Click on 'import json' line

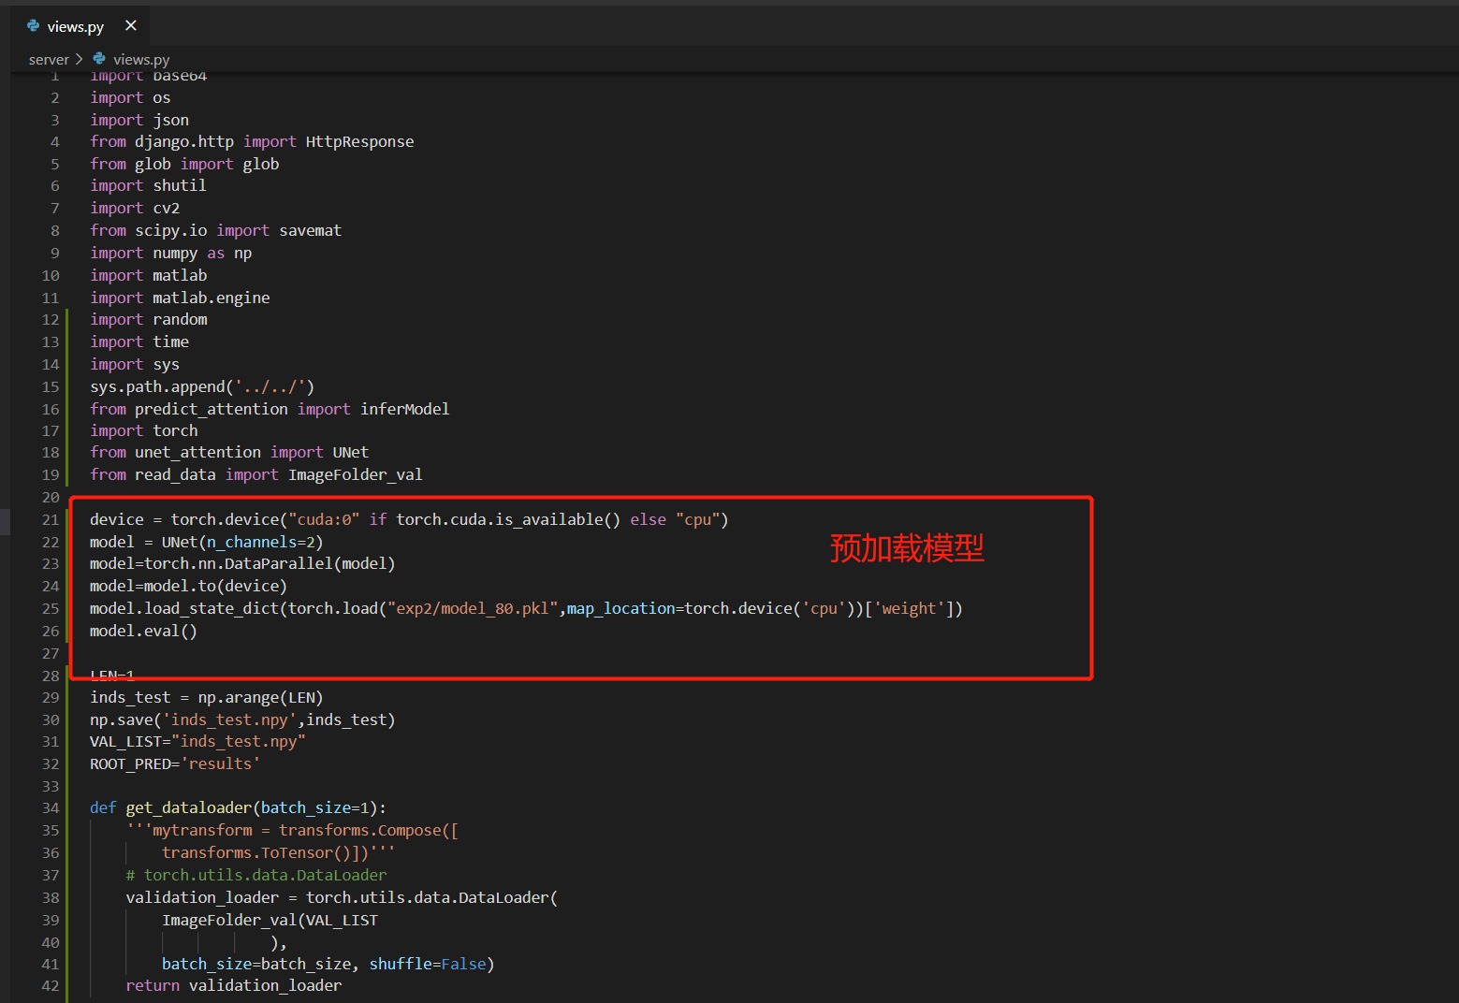[139, 120]
